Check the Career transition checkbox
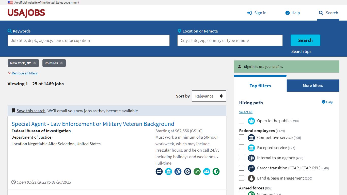347x195 pixels. [242, 168]
